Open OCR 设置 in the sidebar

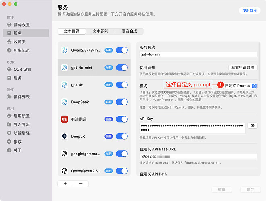26,70
